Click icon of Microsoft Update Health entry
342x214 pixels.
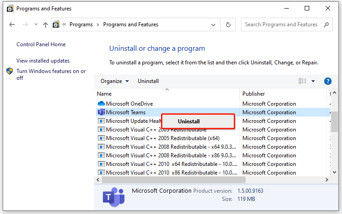[x=101, y=121]
